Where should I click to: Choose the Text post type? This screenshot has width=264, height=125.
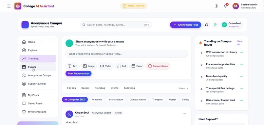click(x=72, y=66)
